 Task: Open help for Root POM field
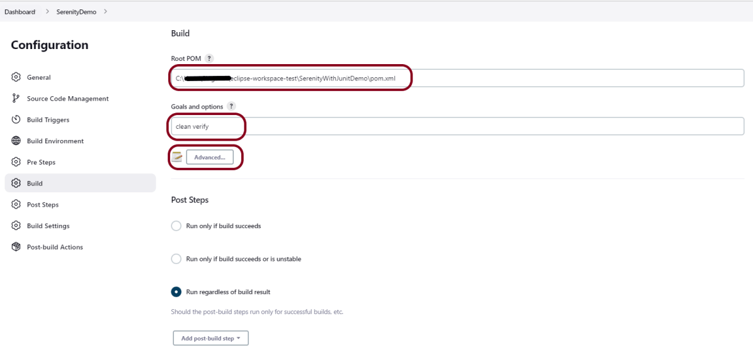pos(209,58)
